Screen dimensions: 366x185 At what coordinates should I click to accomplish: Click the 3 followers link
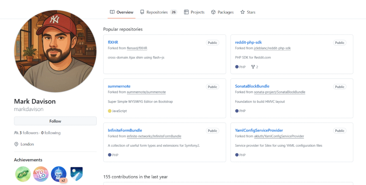point(29,133)
